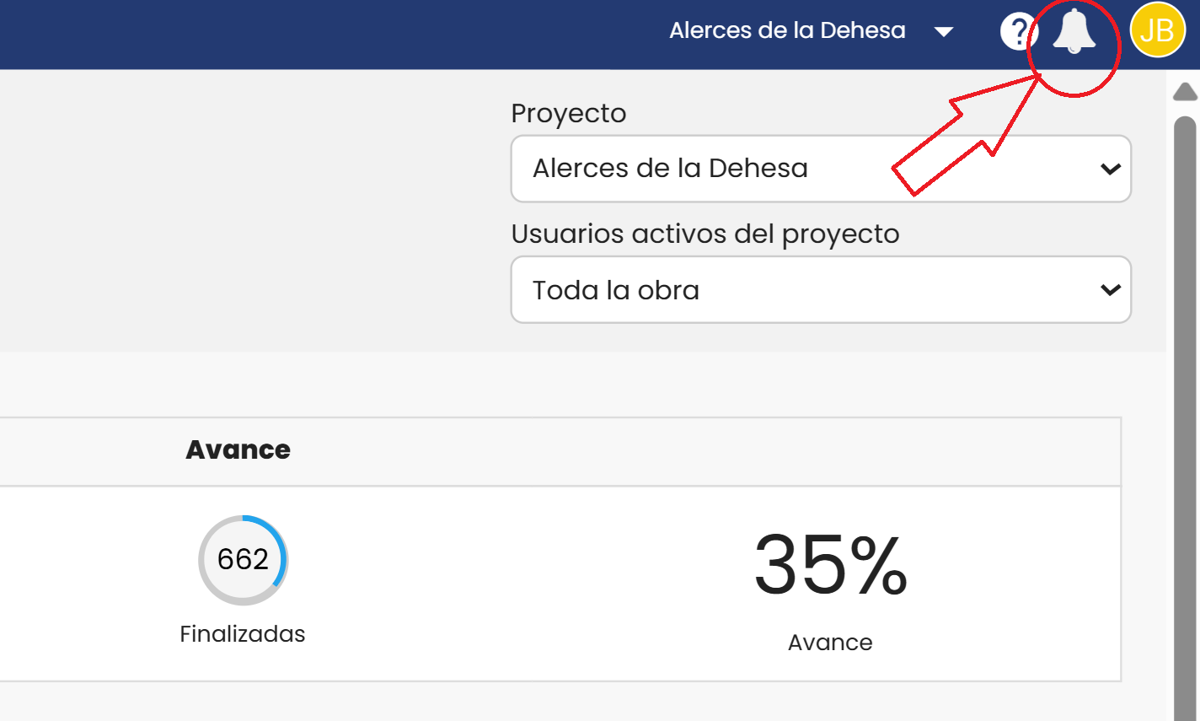The image size is (1200, 721).
Task: Click the 662 circular progress ring
Action: (244, 560)
